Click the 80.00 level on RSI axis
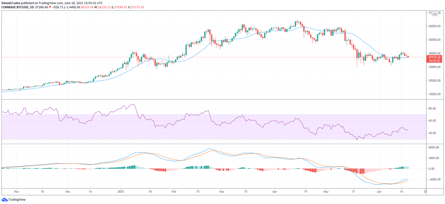Image resolution: width=445 pixels, height=204 pixels. (432, 109)
